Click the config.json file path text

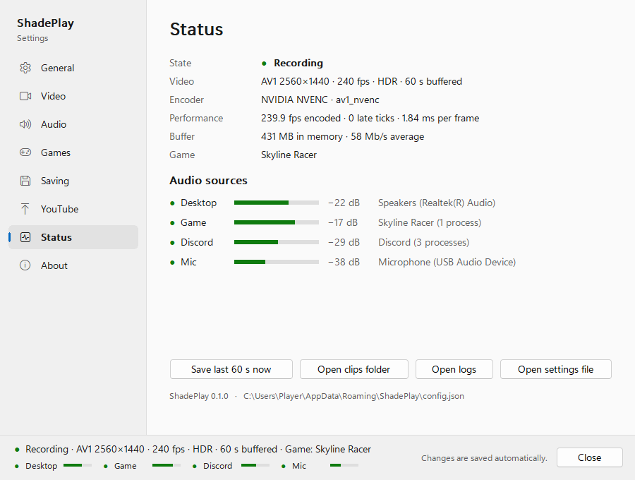click(x=353, y=396)
